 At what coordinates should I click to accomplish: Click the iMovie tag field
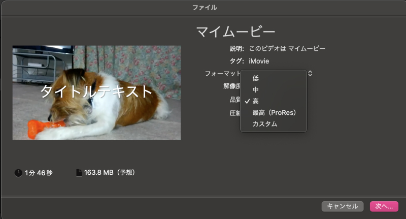(259, 61)
